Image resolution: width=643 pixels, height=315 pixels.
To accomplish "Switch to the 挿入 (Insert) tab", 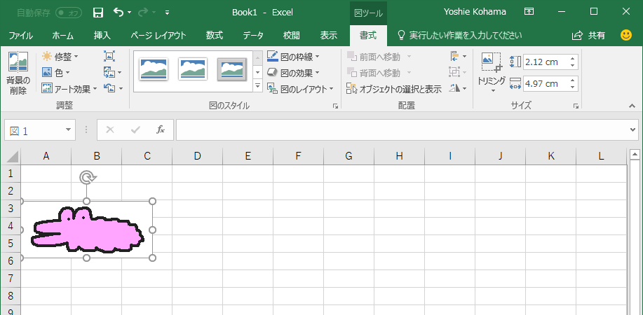I will (102, 35).
